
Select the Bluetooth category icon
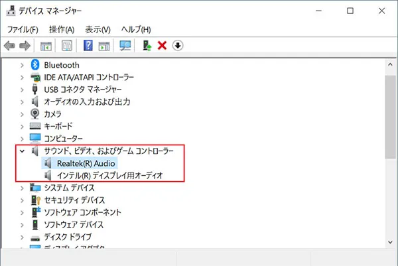click(x=35, y=65)
